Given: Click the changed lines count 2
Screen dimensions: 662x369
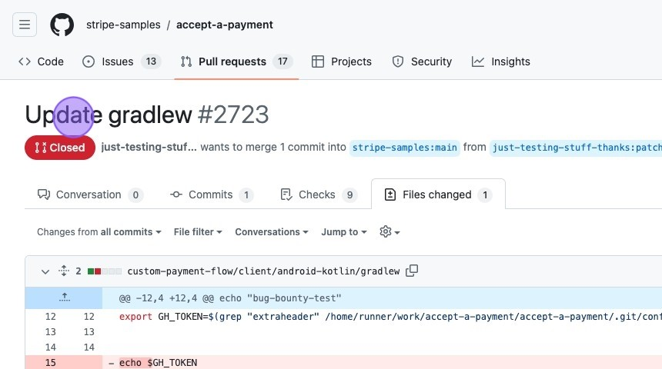Looking at the screenshot, I should pos(79,271).
